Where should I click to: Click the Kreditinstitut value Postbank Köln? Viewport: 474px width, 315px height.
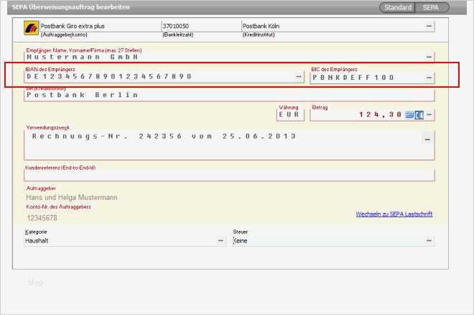point(261,26)
